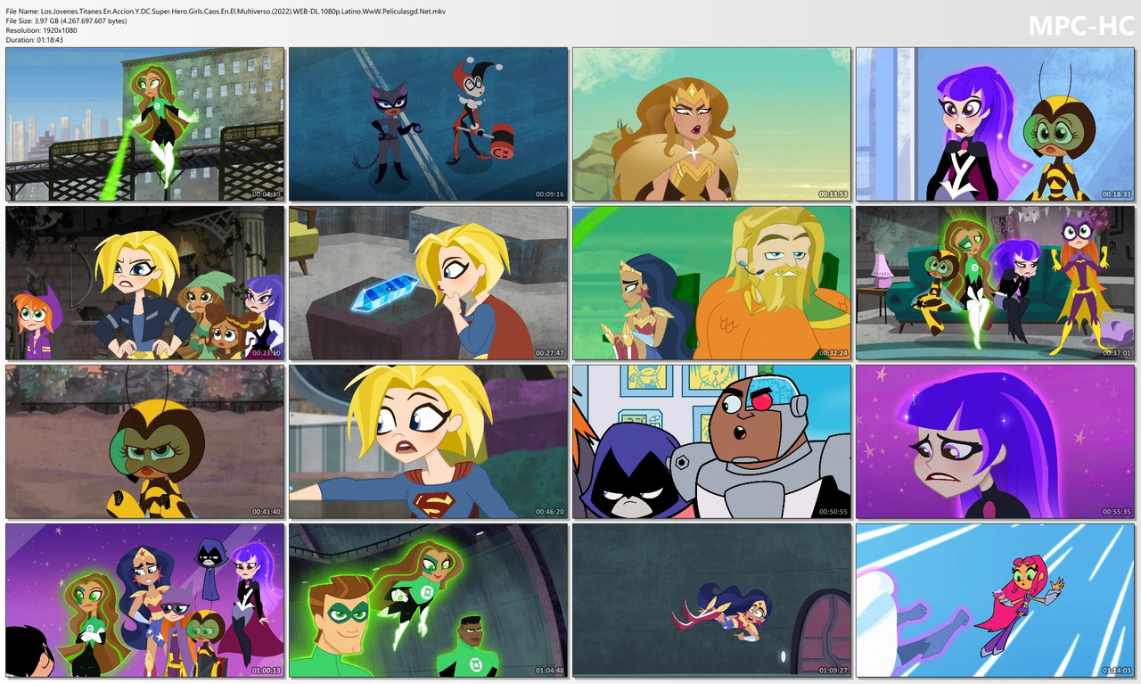Click the File Name line ending in Peliculasgd.Net.mkv

click(226, 12)
